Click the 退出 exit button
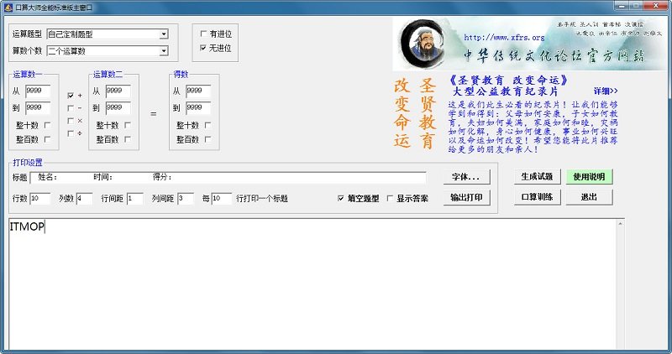Screen dimensions: 672x354 click(589, 197)
